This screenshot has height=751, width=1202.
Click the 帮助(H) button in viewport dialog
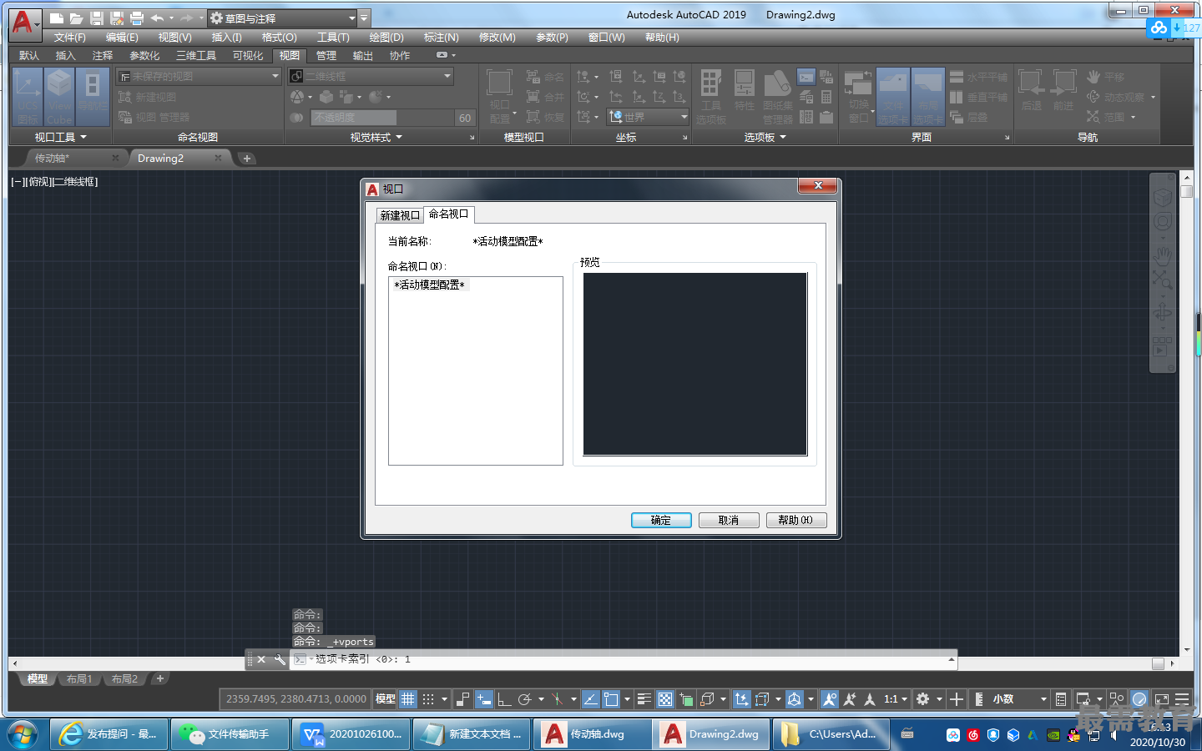[x=796, y=520]
